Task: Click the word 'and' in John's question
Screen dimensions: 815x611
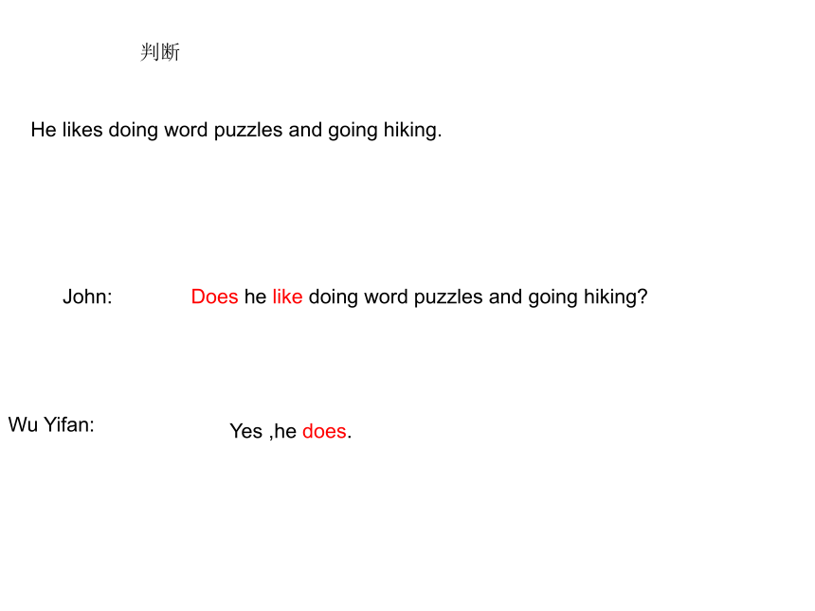Action: (505, 297)
